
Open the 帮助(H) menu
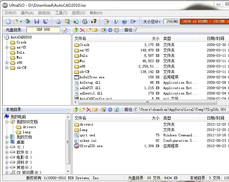96,13
